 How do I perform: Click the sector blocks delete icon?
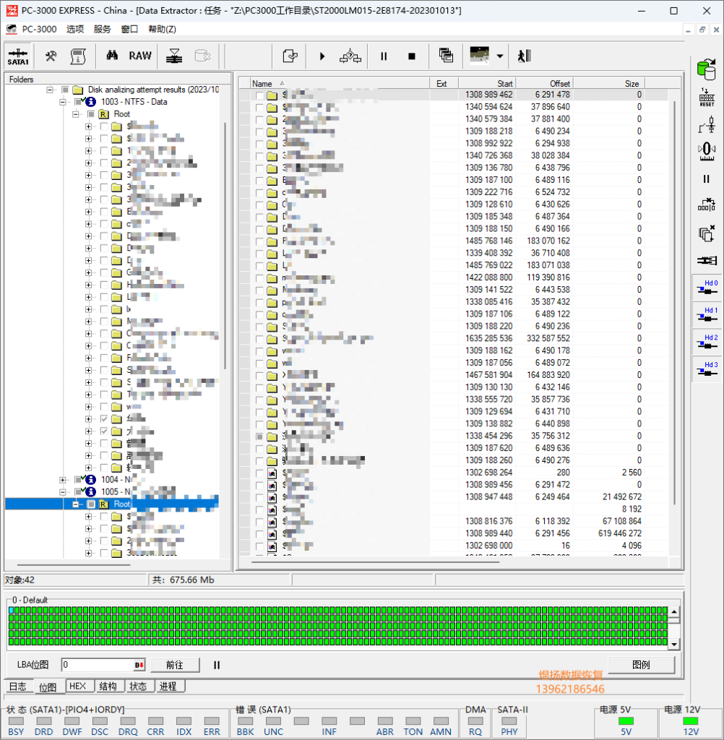tap(707, 205)
